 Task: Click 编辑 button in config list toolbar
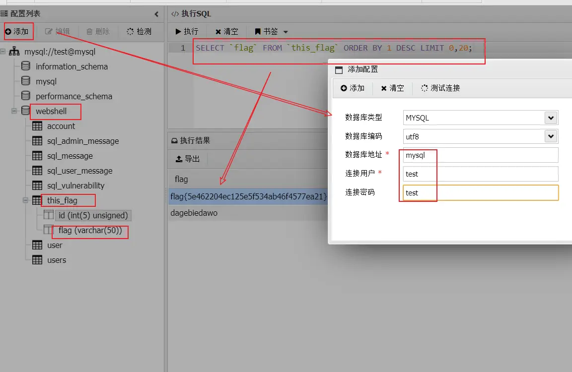(x=57, y=31)
